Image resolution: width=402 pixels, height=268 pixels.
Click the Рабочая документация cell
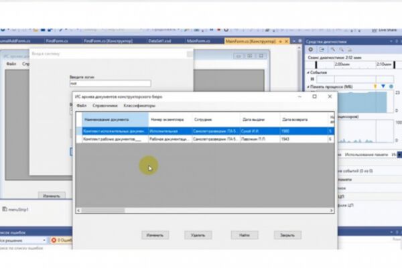[170, 139]
